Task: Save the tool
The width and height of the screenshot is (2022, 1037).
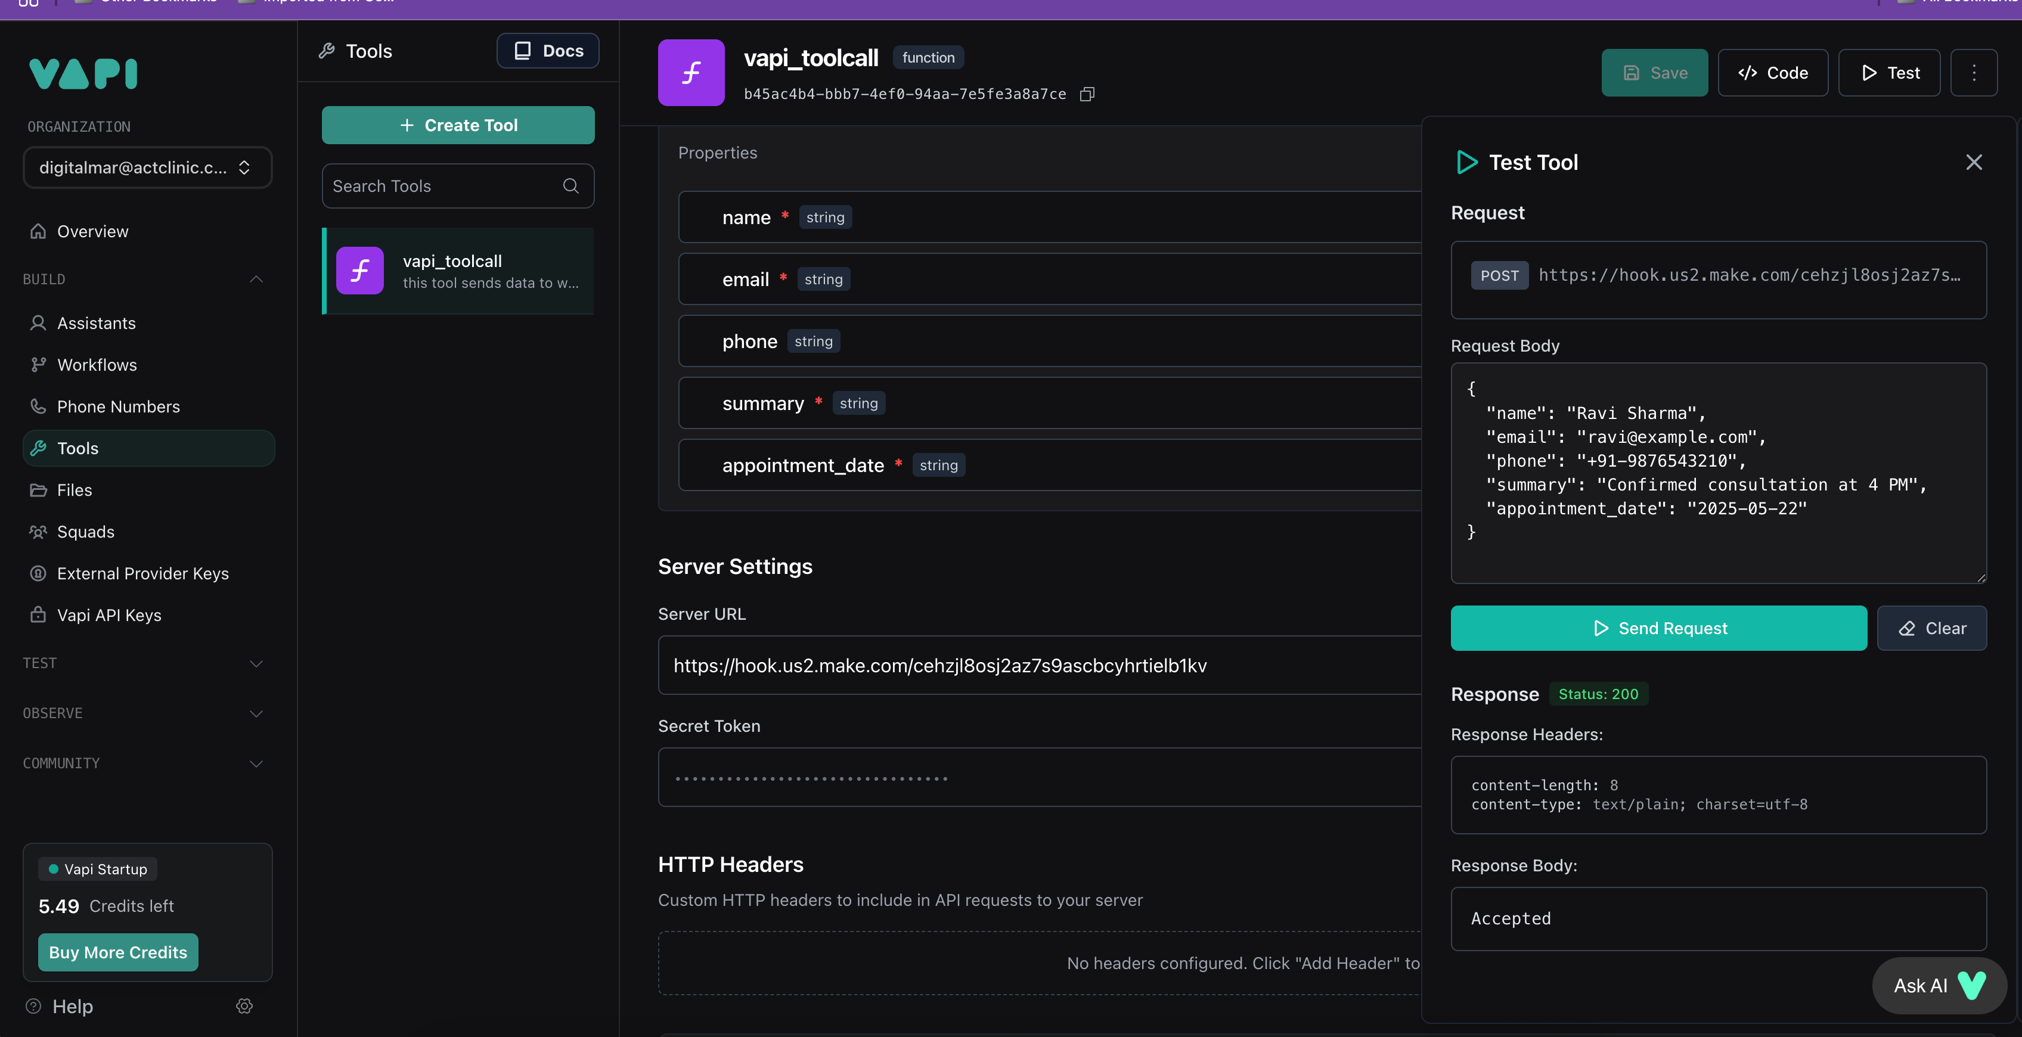Action: coord(1655,73)
